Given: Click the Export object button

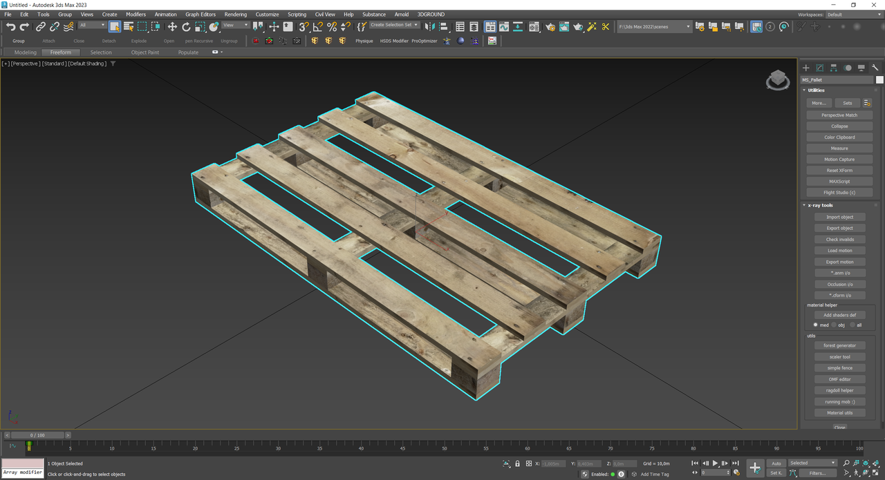Looking at the screenshot, I should 839,229.
